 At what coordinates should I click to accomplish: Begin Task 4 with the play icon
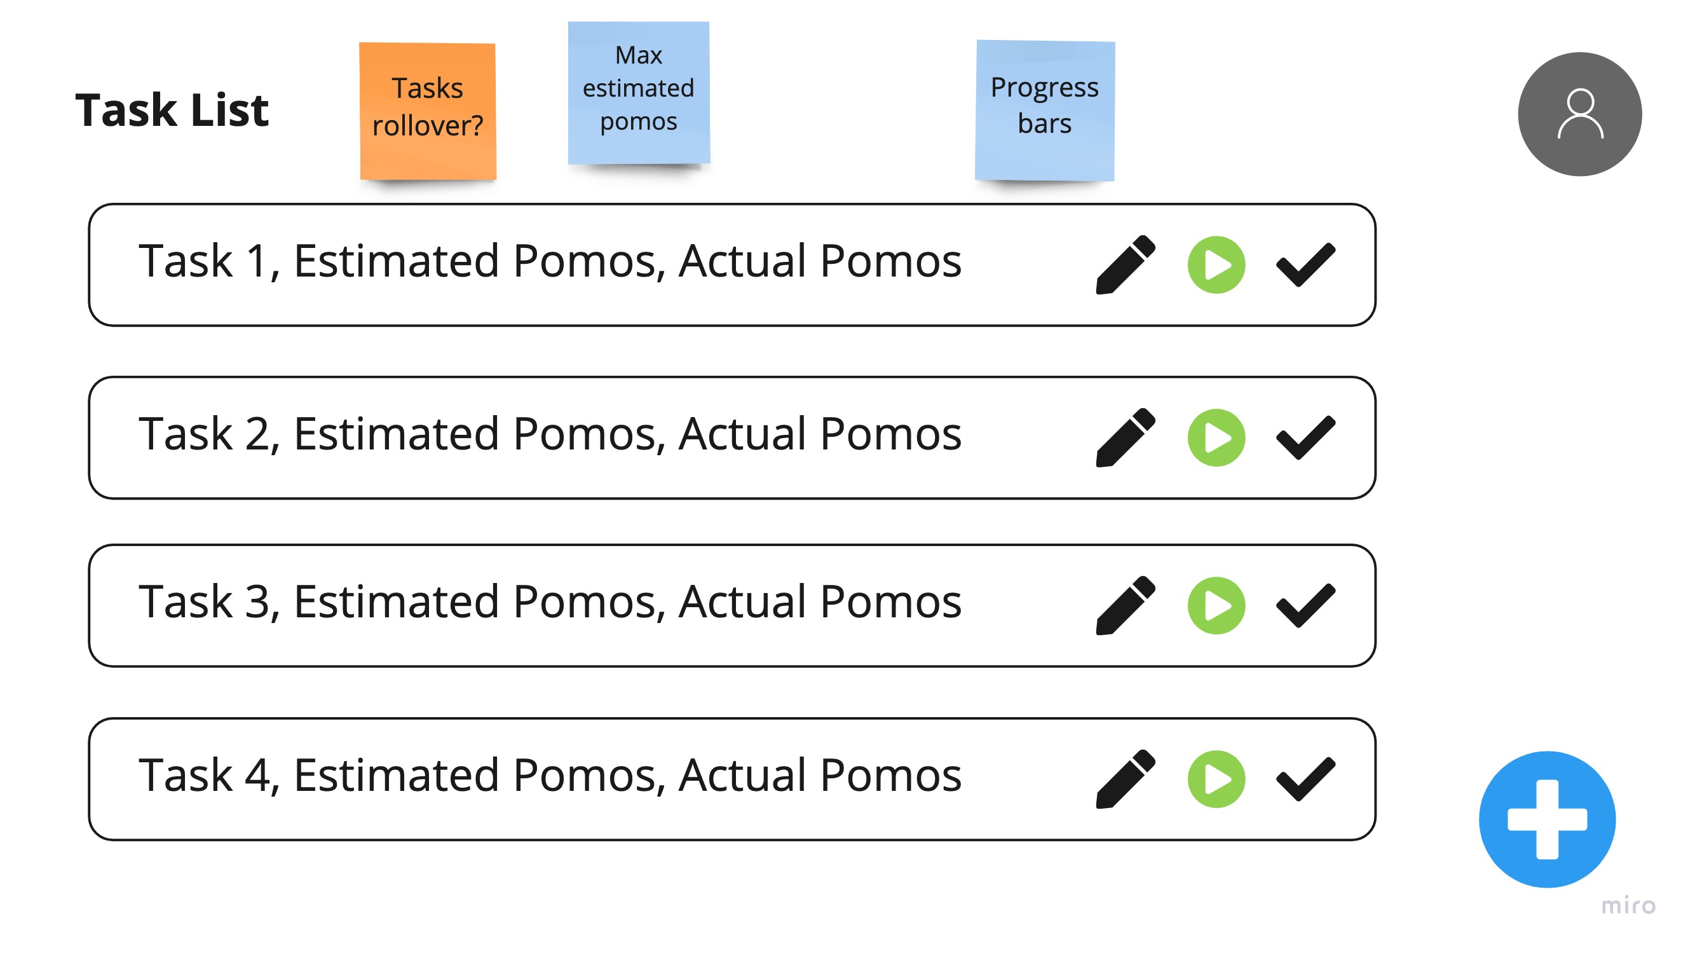pyautogui.click(x=1216, y=779)
